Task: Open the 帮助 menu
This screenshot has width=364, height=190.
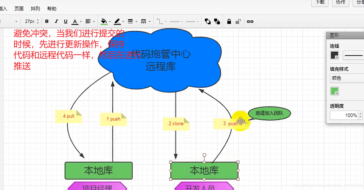Action: coord(52,9)
